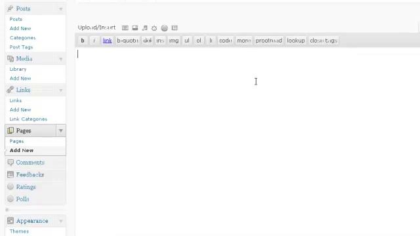
Task: Click the Add an Image upload icon
Action: click(x=125, y=28)
